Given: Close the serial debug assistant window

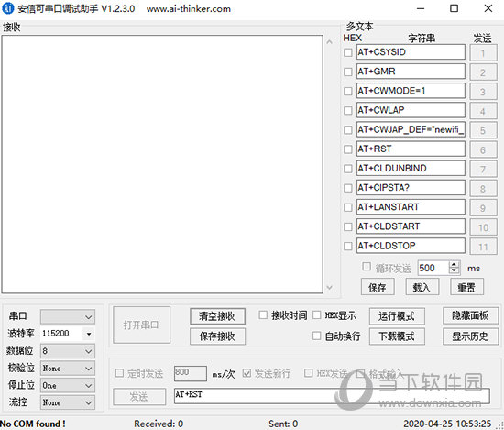Looking at the screenshot, I should pos(488,8).
